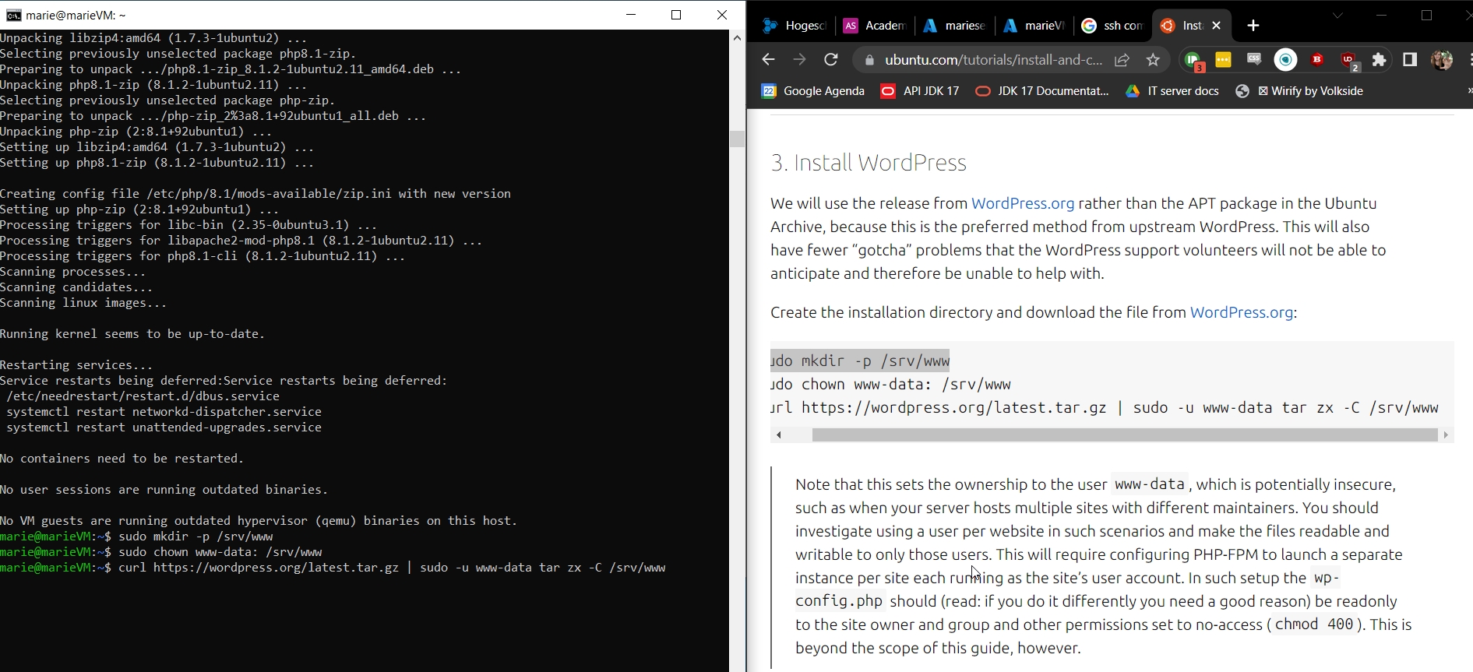Screen dimensions: 1473x672
Task: Minimize the marie@marieVM terminal window
Action: 631,15
